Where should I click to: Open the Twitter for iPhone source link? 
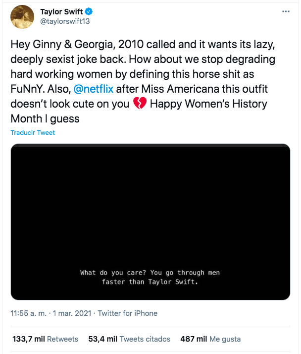point(128,313)
